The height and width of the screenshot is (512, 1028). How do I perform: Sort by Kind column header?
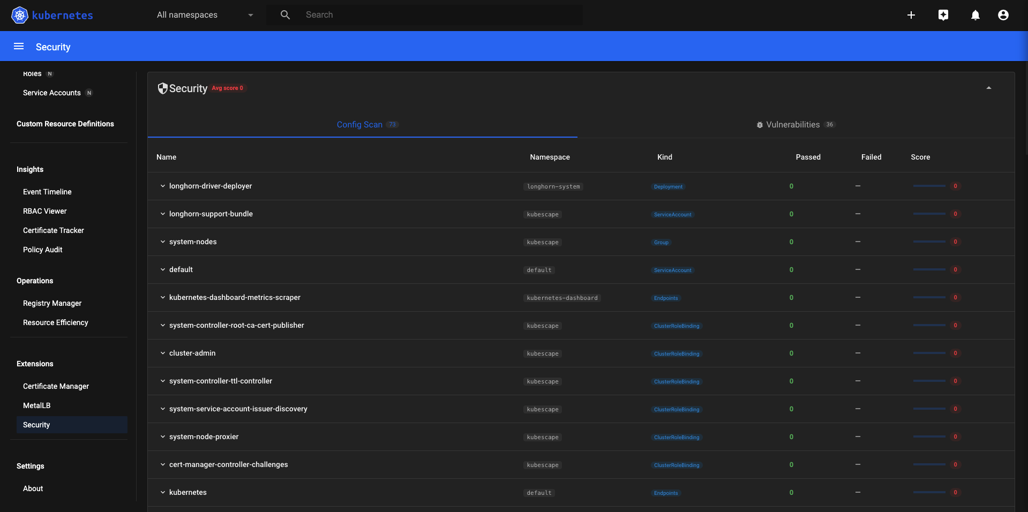pos(665,157)
